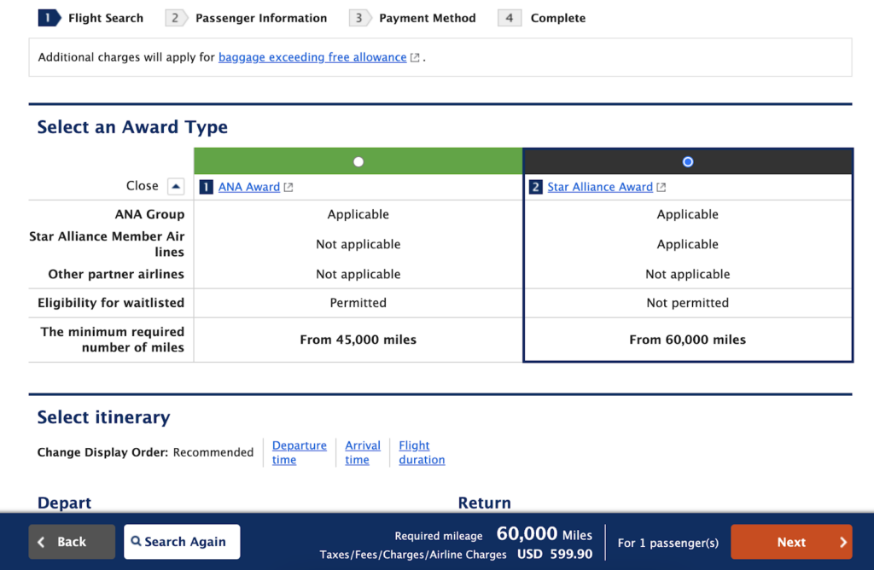Image resolution: width=874 pixels, height=570 pixels.
Task: Click the 'Depart' heading
Action: [64, 503]
